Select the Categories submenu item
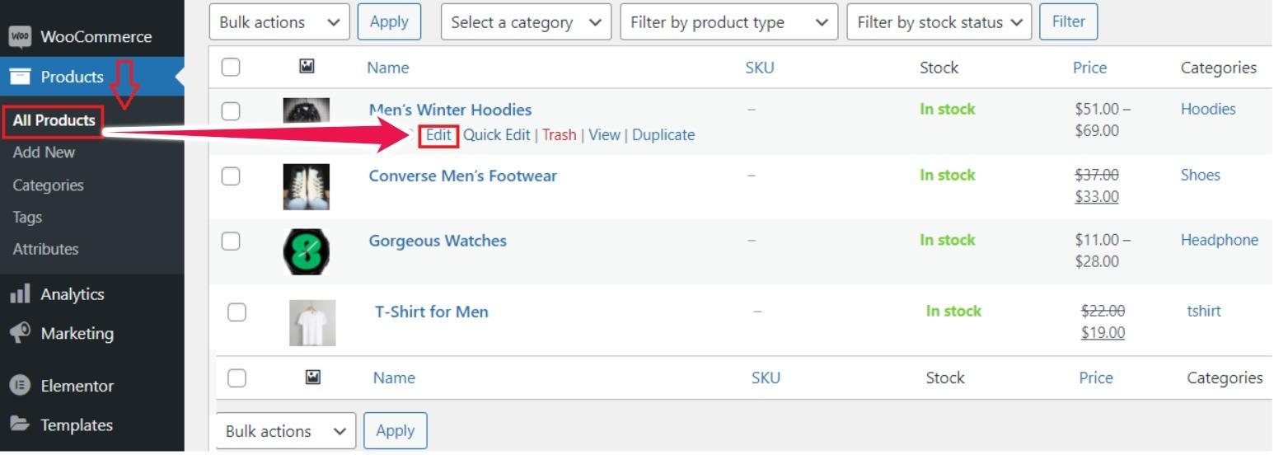The width and height of the screenshot is (1274, 455). tap(48, 185)
